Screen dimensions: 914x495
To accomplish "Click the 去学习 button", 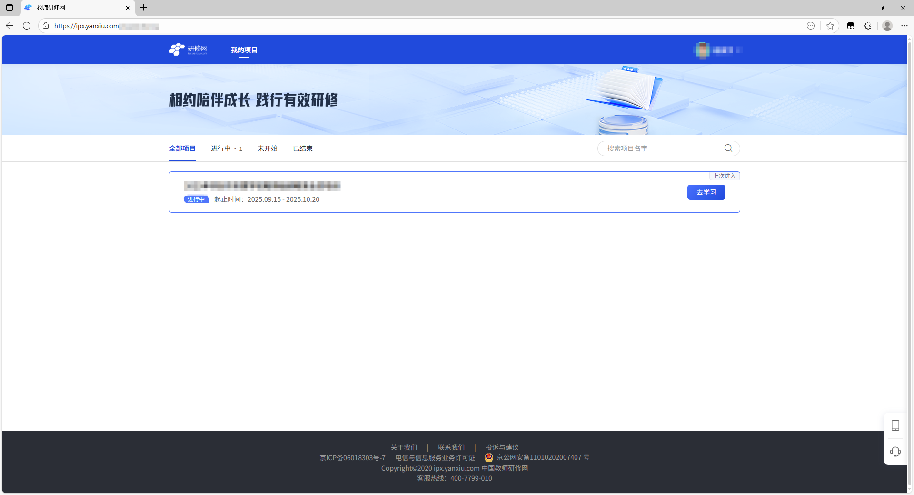I will click(x=706, y=192).
